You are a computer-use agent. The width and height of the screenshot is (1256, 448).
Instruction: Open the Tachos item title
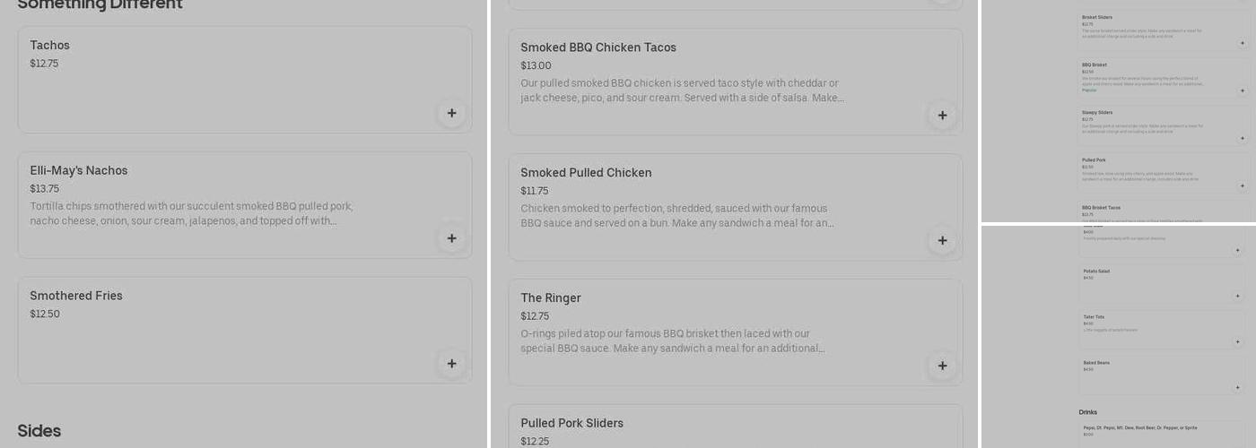tap(49, 46)
